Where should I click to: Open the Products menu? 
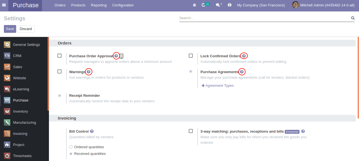tap(78, 5)
